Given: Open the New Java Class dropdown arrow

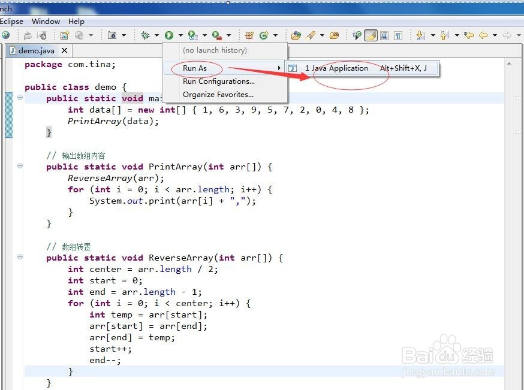Looking at the screenshot, I should [x=275, y=35].
